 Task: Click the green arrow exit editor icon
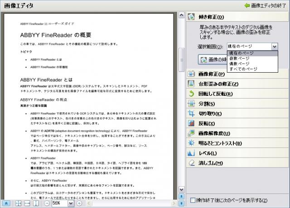(x=247, y=5)
